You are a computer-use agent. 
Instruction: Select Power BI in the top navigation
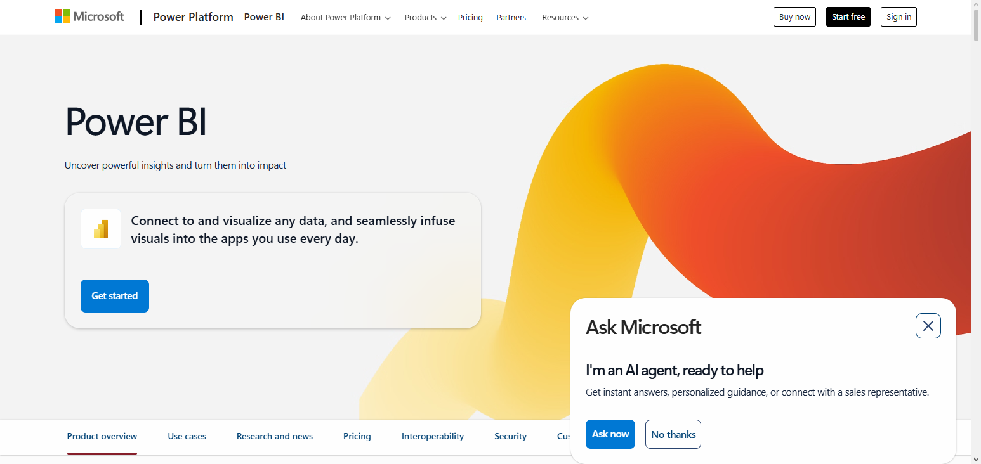click(264, 17)
